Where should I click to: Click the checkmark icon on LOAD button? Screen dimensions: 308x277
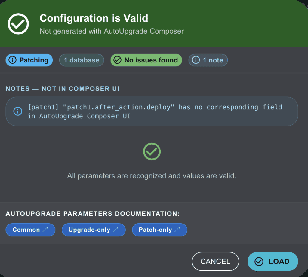tap(259, 262)
